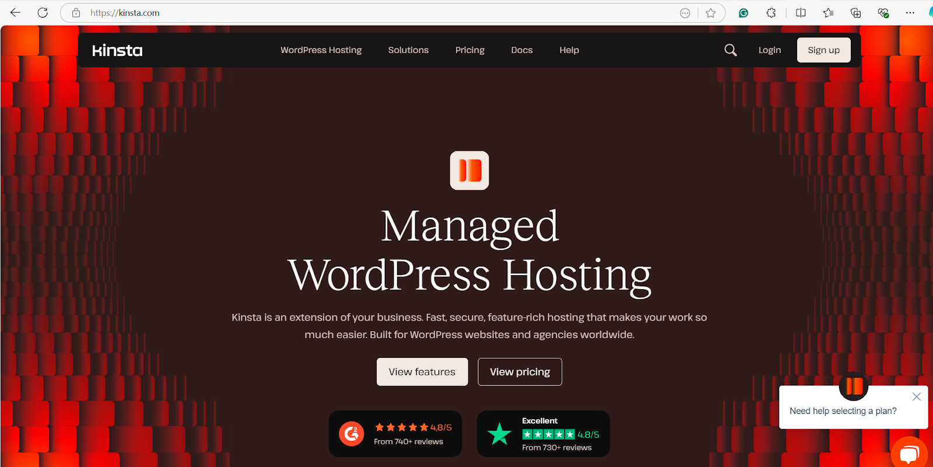Click the 4.8/5 score beside orange G2 stars
Screen dimensions: 933x467
[441, 427]
